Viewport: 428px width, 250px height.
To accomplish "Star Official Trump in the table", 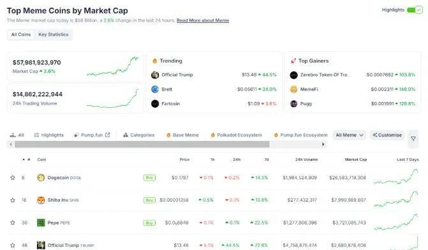I will coord(13,245).
